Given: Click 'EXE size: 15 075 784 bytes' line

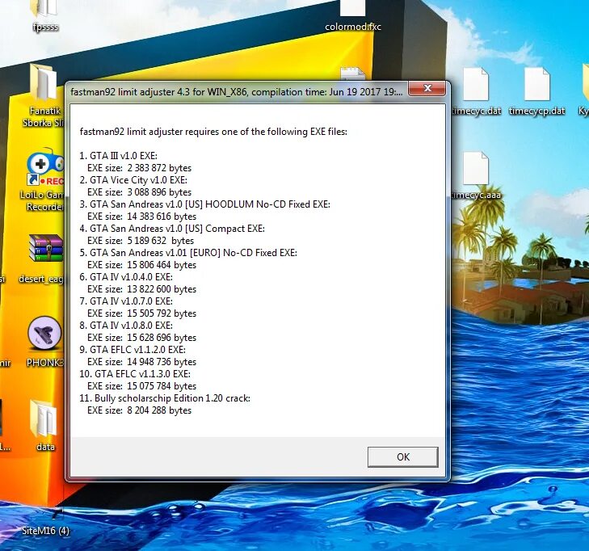Looking at the screenshot, I should [x=141, y=385].
